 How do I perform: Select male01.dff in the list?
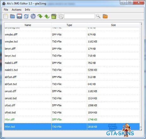pyautogui.click(x=72, y=63)
